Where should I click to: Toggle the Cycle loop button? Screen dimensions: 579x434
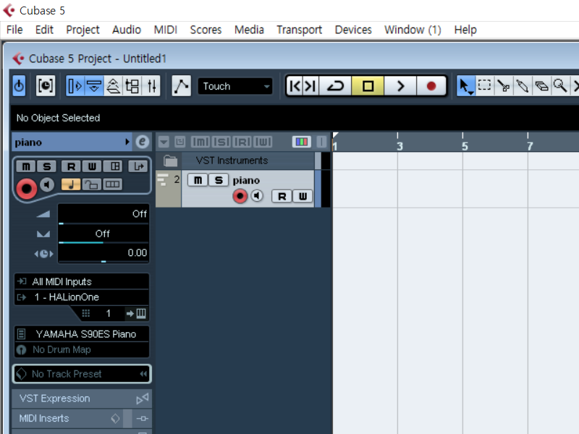[335, 86]
